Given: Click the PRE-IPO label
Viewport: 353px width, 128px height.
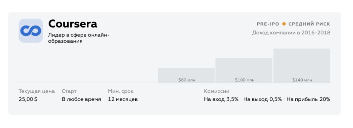Looking at the screenshot, I should pyautogui.click(x=268, y=24).
